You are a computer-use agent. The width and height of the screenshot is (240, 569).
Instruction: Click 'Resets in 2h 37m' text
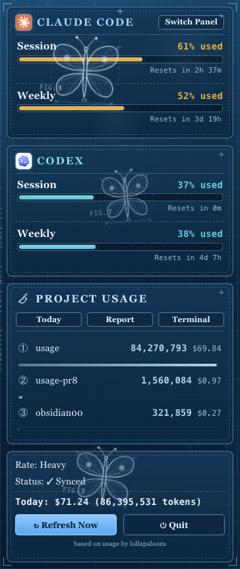pyautogui.click(x=186, y=70)
